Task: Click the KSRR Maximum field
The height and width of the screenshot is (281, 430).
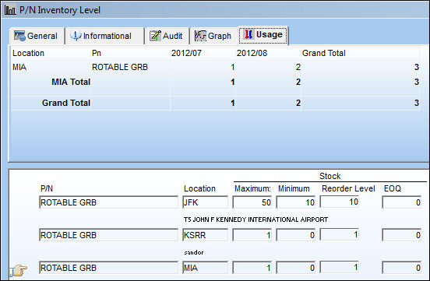Action: click(252, 235)
